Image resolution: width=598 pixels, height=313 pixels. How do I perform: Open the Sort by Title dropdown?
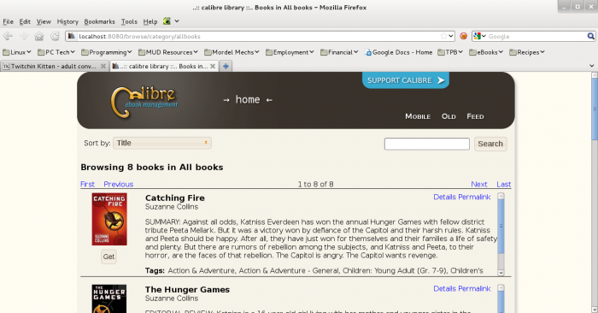pyautogui.click(x=162, y=143)
